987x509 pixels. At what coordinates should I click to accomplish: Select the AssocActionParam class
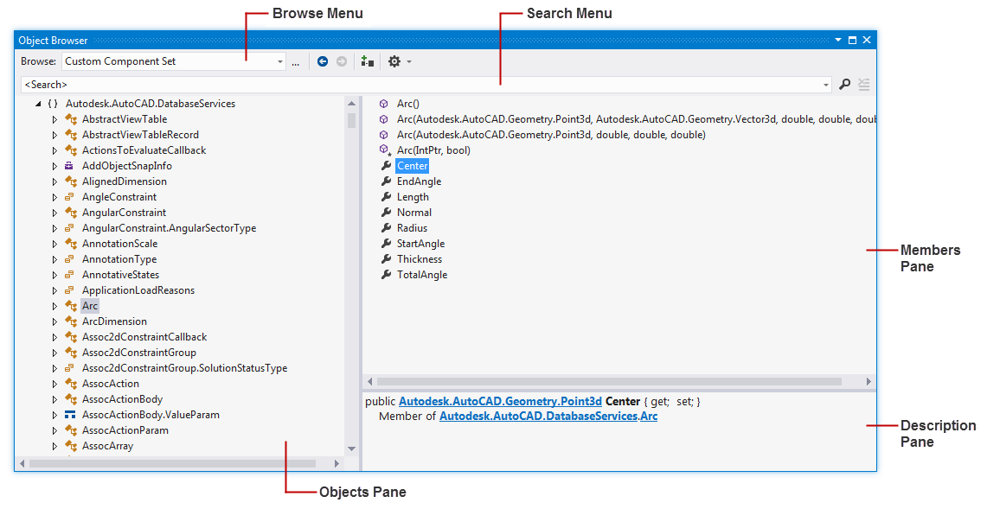125,430
